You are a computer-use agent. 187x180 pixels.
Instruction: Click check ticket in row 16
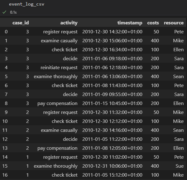(65, 175)
